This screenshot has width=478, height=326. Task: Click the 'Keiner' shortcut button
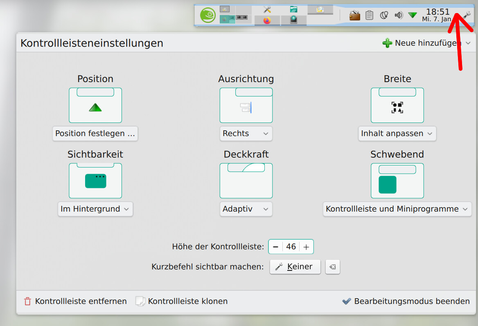(x=295, y=267)
